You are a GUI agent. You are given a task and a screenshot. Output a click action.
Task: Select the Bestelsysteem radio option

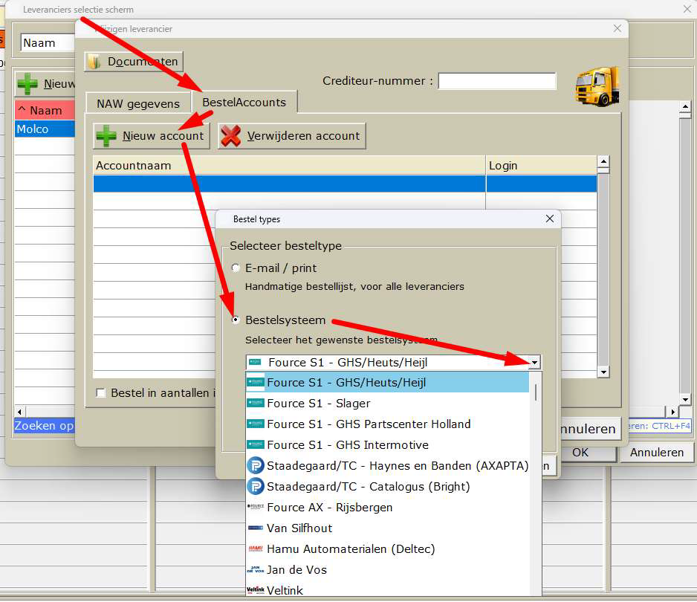236,320
